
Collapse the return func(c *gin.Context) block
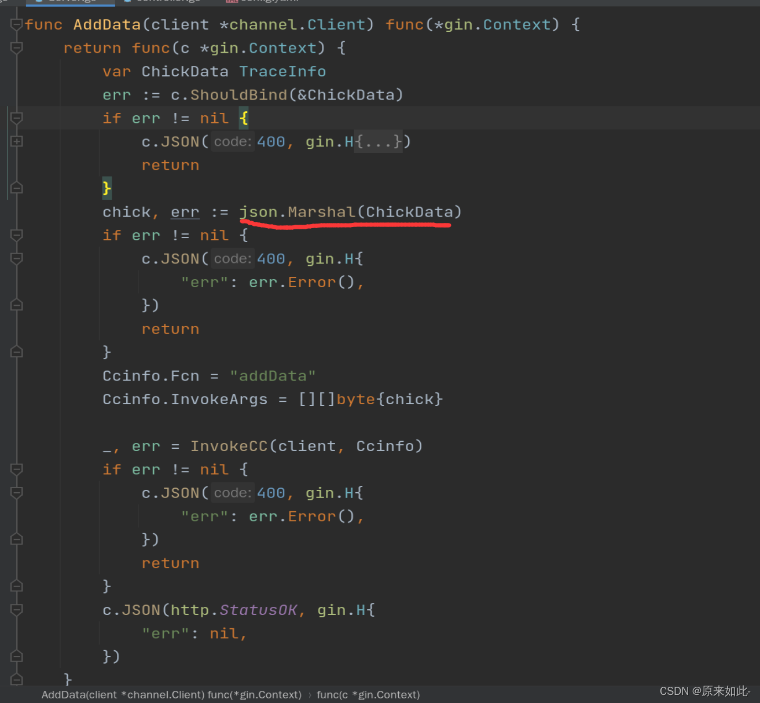(x=17, y=47)
